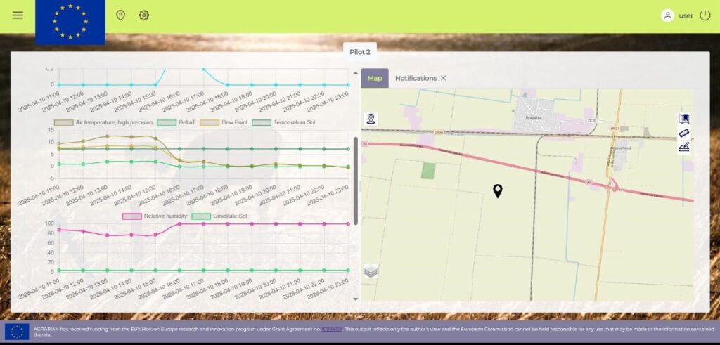The image size is (720, 345).
Task: Click the charts panel scroll-down arrow
Action: (x=355, y=299)
